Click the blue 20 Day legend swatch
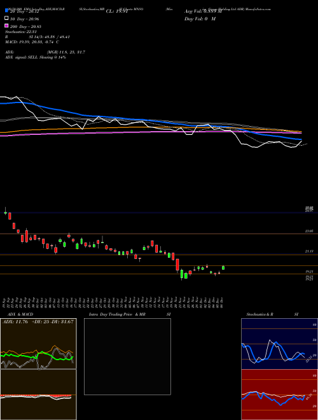Image resolution: width=318 pixels, height=420 pixels. tap(7, 10)
